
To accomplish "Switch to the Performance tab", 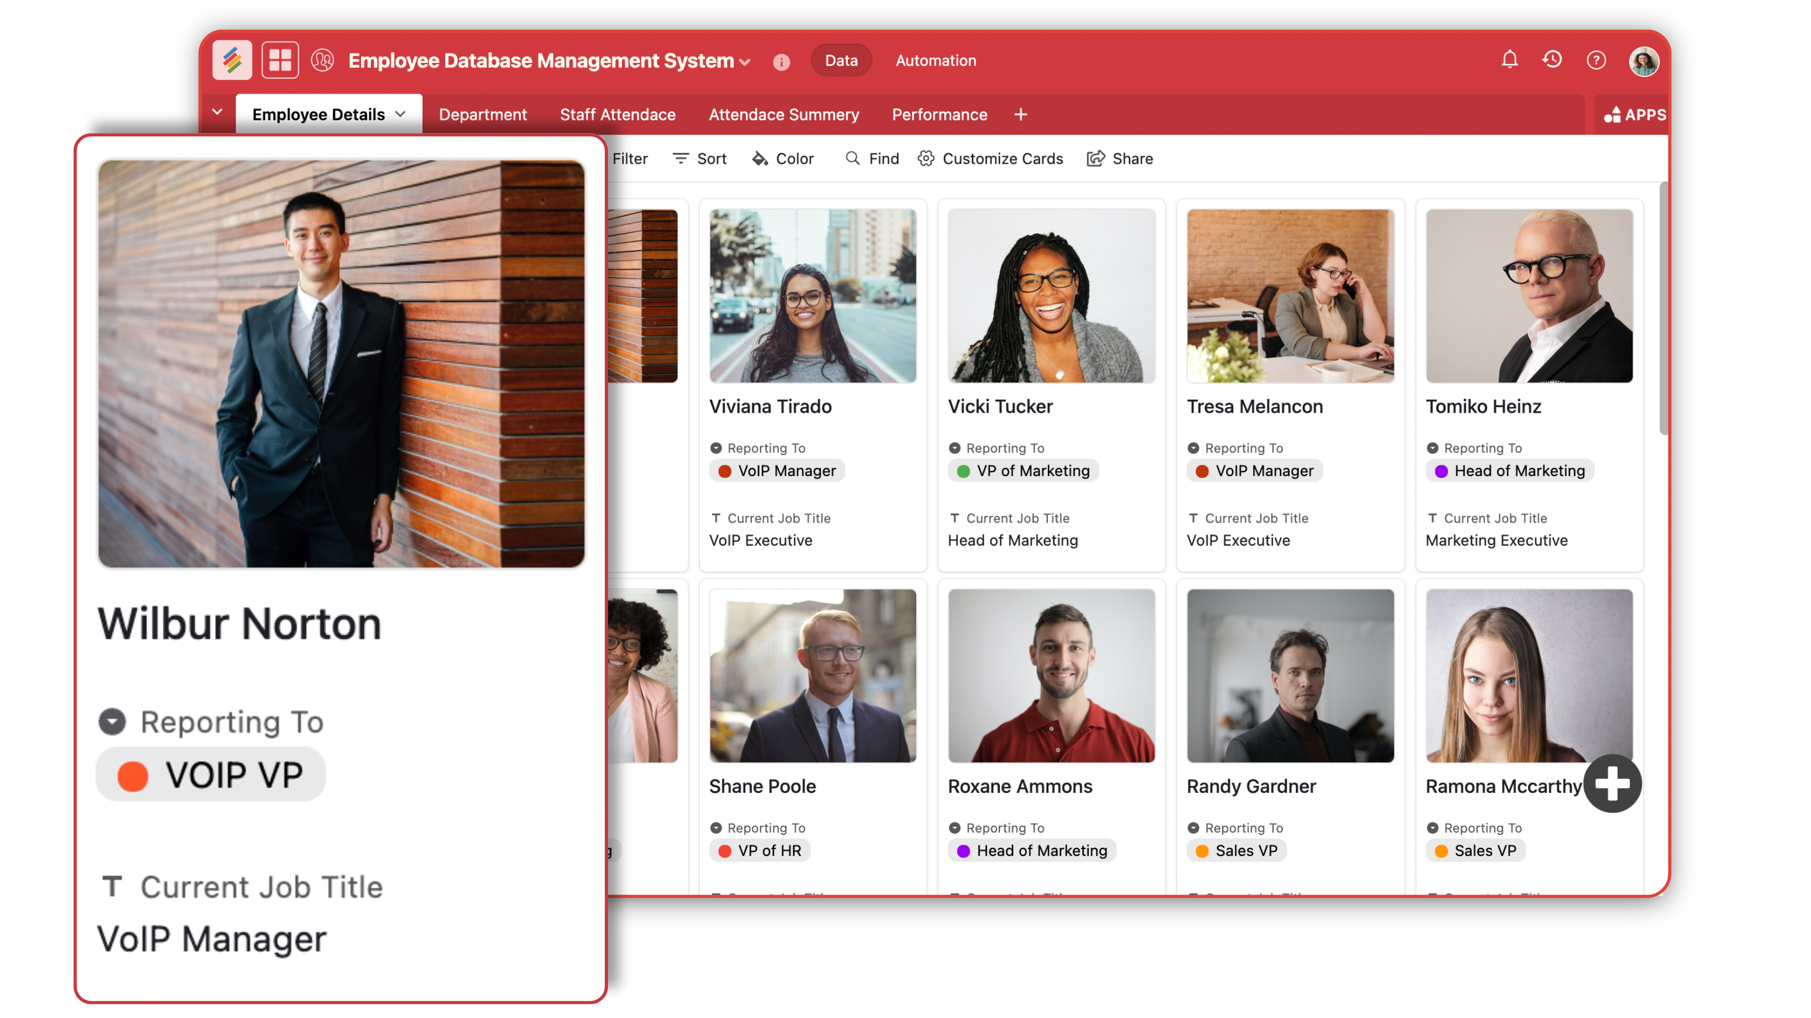I will coord(939,115).
